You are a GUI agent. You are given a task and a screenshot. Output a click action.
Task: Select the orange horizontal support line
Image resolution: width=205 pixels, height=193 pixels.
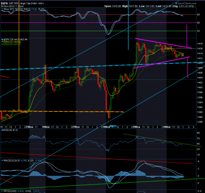(x=62, y=111)
